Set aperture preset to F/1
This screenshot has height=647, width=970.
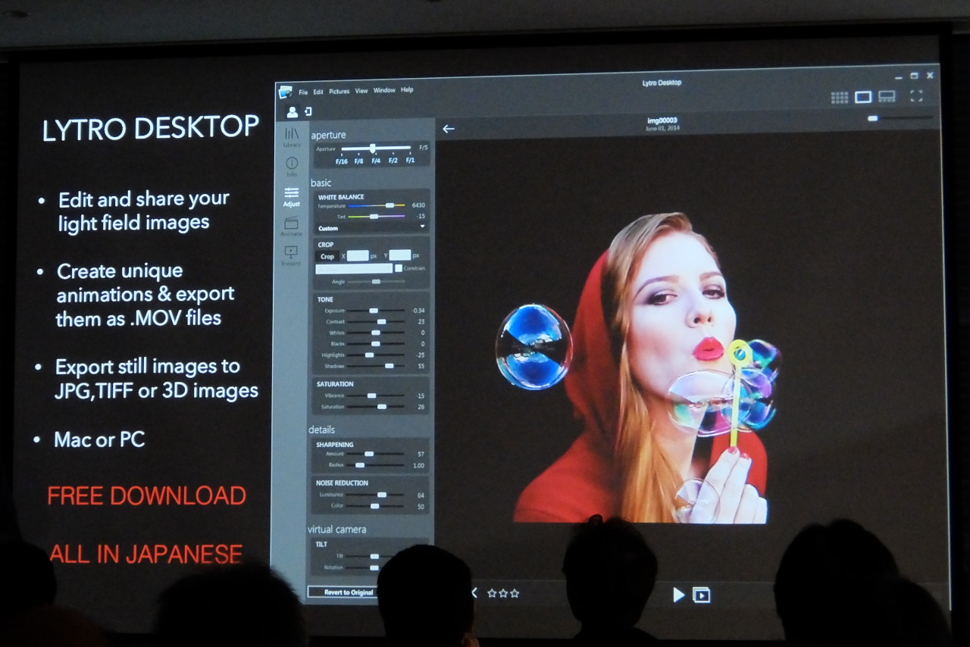tap(410, 161)
